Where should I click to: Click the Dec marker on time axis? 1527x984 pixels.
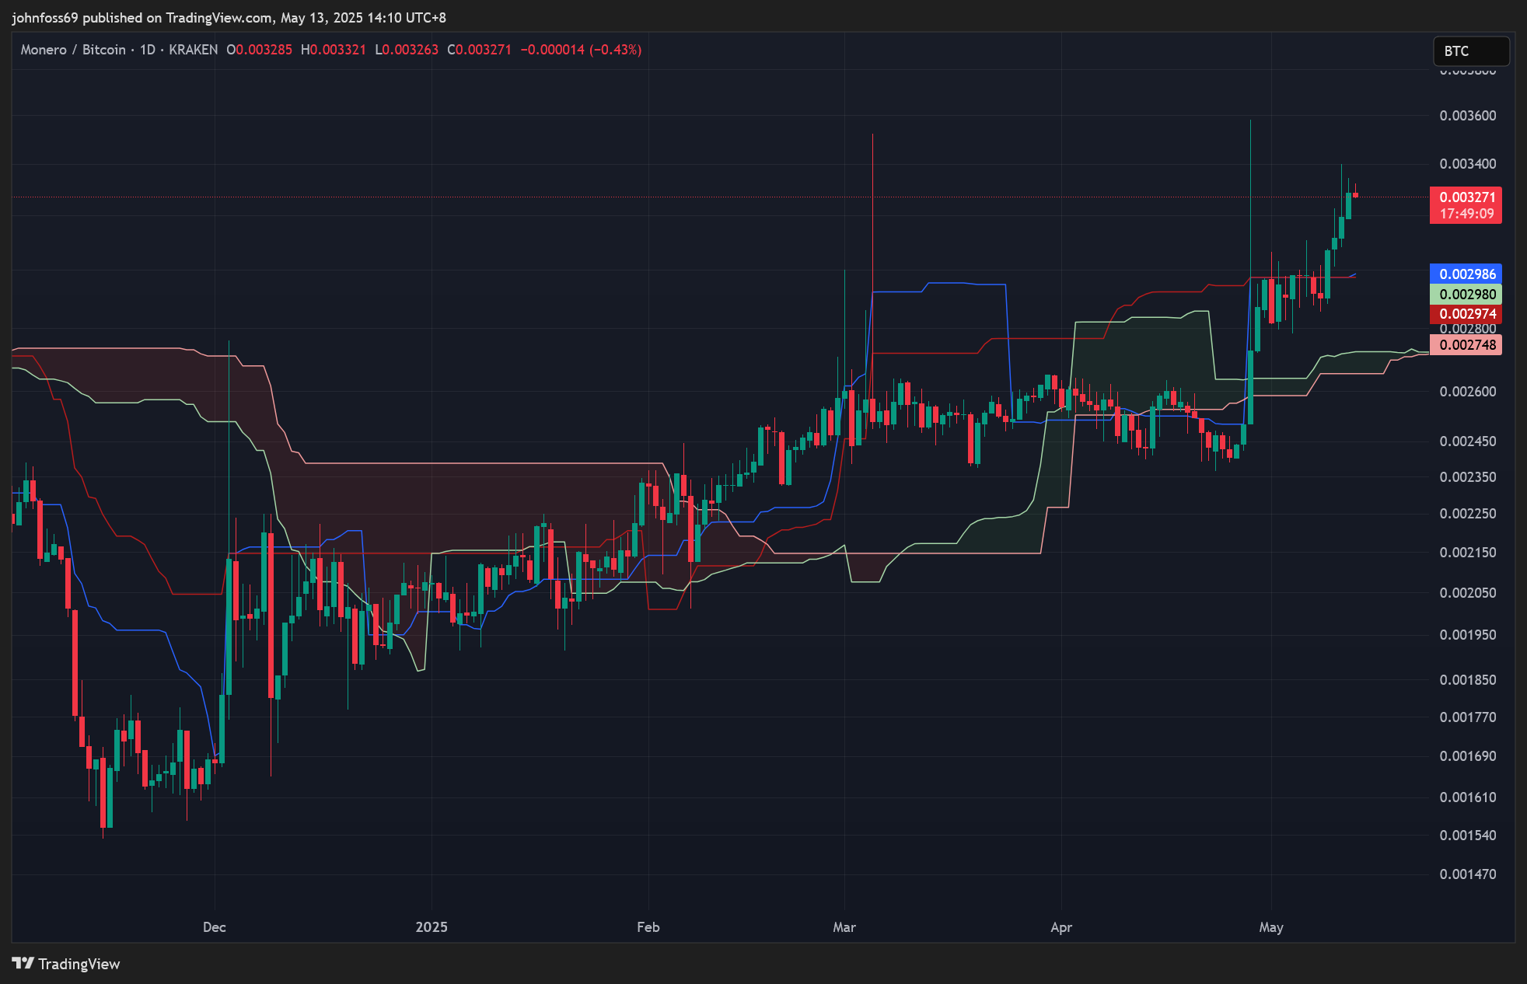[214, 927]
